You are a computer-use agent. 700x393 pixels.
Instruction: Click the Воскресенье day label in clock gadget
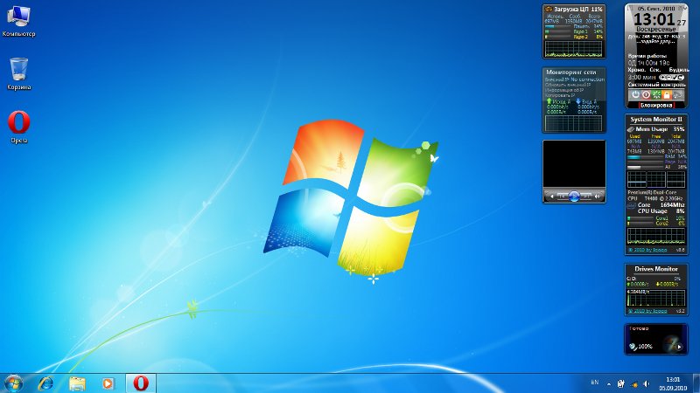coord(655,29)
